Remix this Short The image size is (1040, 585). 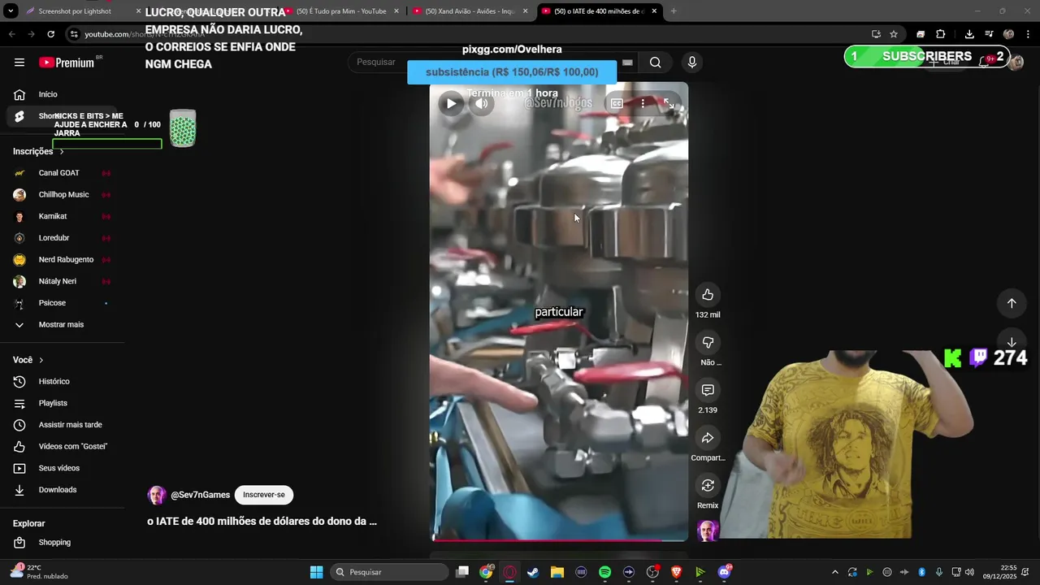tap(708, 486)
